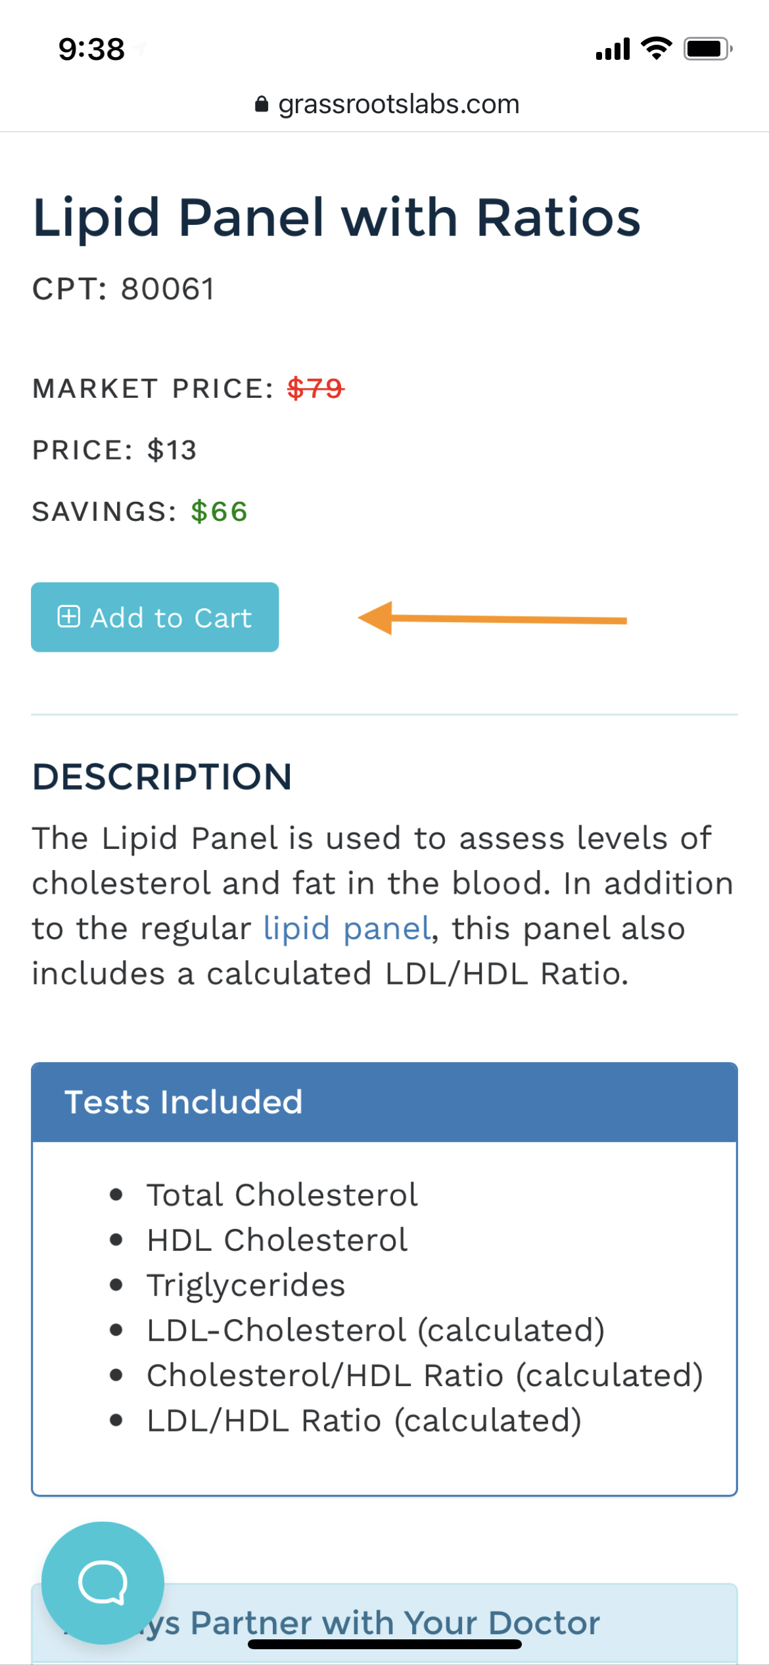Click the orange arrow pointing at the cart button
Viewport: 769px width, 1665px height.
click(x=492, y=618)
